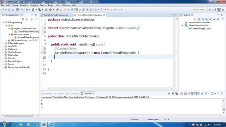Screen dimensions: 226x127
Task: Click the Save icon in toolbar
Action: pos(9,10)
